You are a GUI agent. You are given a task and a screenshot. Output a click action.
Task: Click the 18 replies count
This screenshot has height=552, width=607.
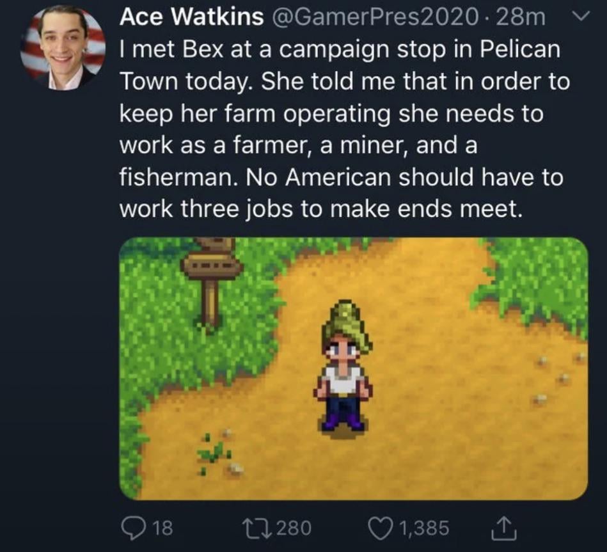(162, 528)
